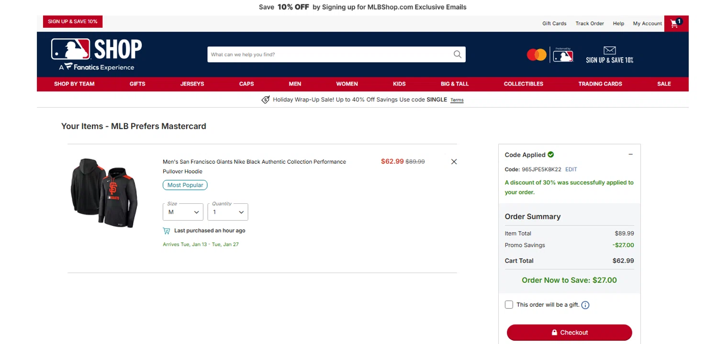This screenshot has height=344, width=718.
Task: Click the Item Total $89.99 value
Action: (624, 233)
